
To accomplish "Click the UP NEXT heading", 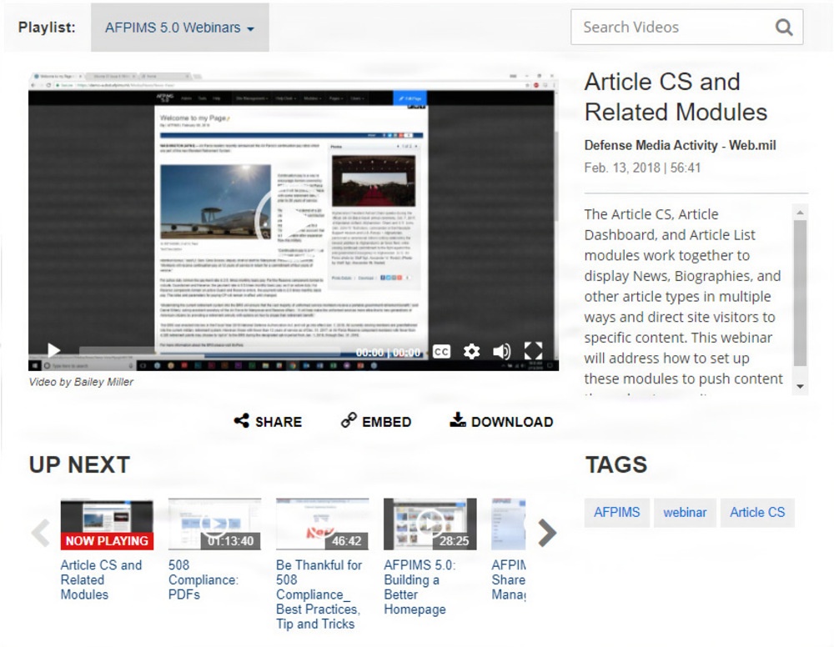I will (79, 464).
